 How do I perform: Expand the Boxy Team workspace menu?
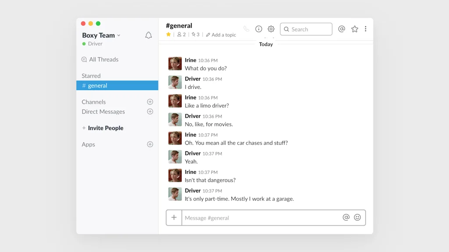[100, 35]
